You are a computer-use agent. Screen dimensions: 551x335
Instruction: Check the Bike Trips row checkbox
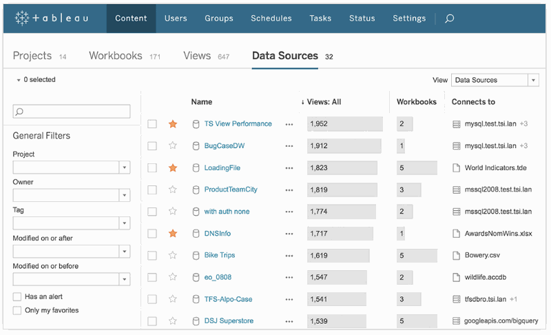(152, 255)
